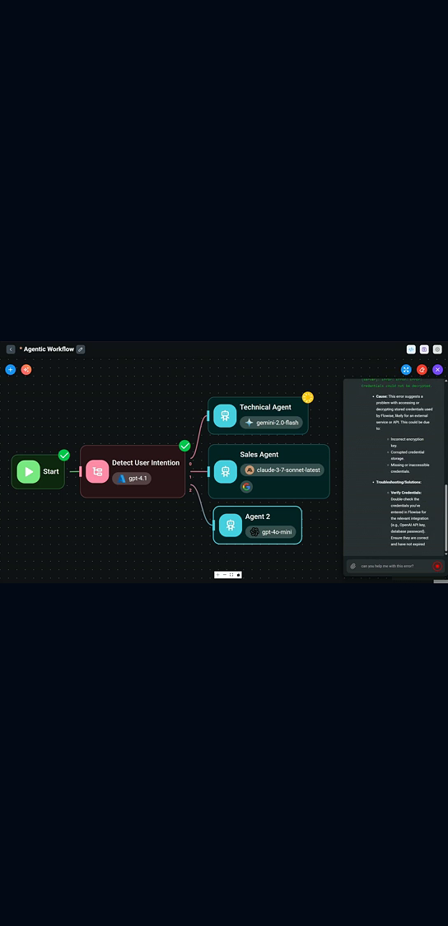This screenshot has width=448, height=926.
Task: Click the Technical Agent node title
Action: pyautogui.click(x=265, y=407)
